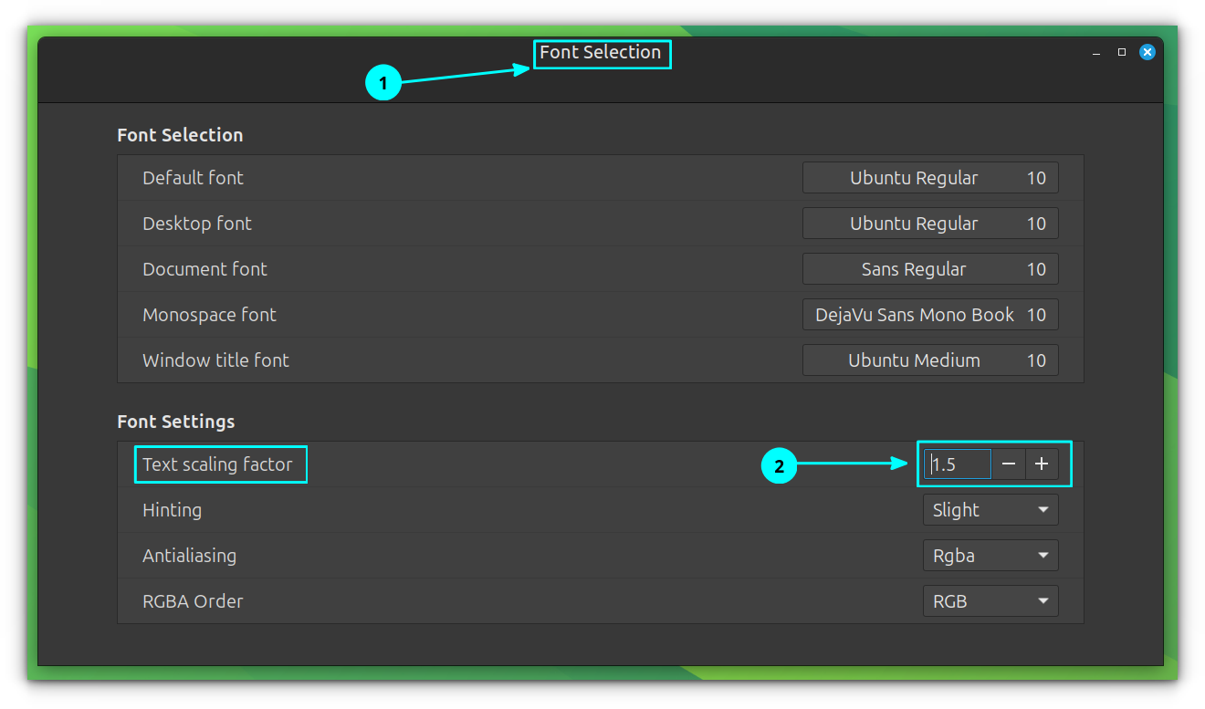Click the Font Settings section heading
Screen dimensions: 1205x709
pyautogui.click(x=175, y=422)
